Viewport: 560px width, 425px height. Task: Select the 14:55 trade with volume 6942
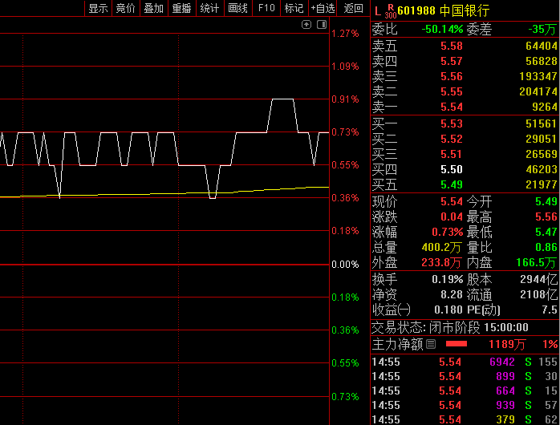pyautogui.click(x=465, y=362)
